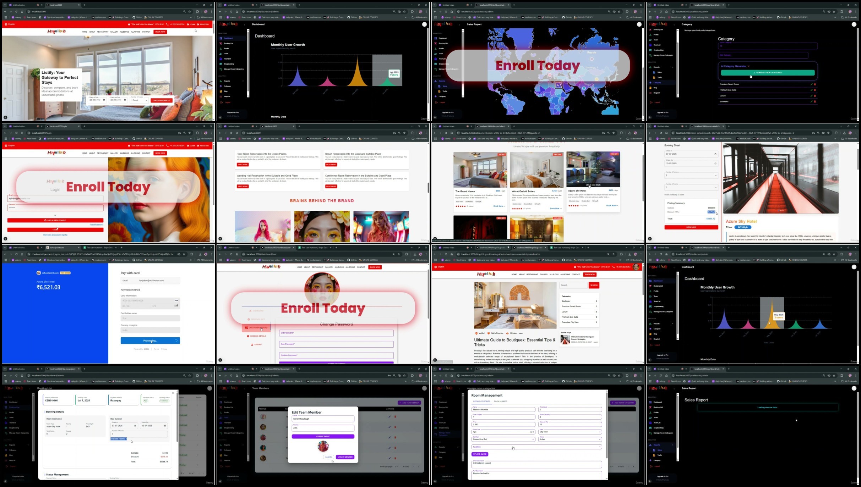Click the Check Availability button
Screen dimensions: 861x487
coord(162,100)
